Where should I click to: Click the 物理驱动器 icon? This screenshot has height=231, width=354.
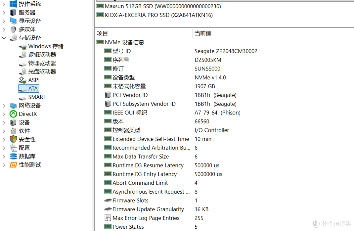23,64
